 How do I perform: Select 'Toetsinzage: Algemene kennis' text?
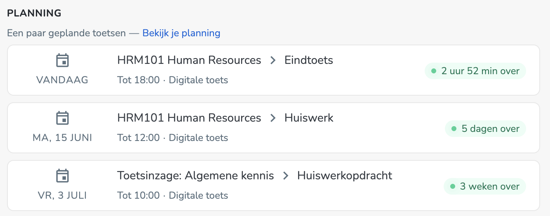point(195,176)
